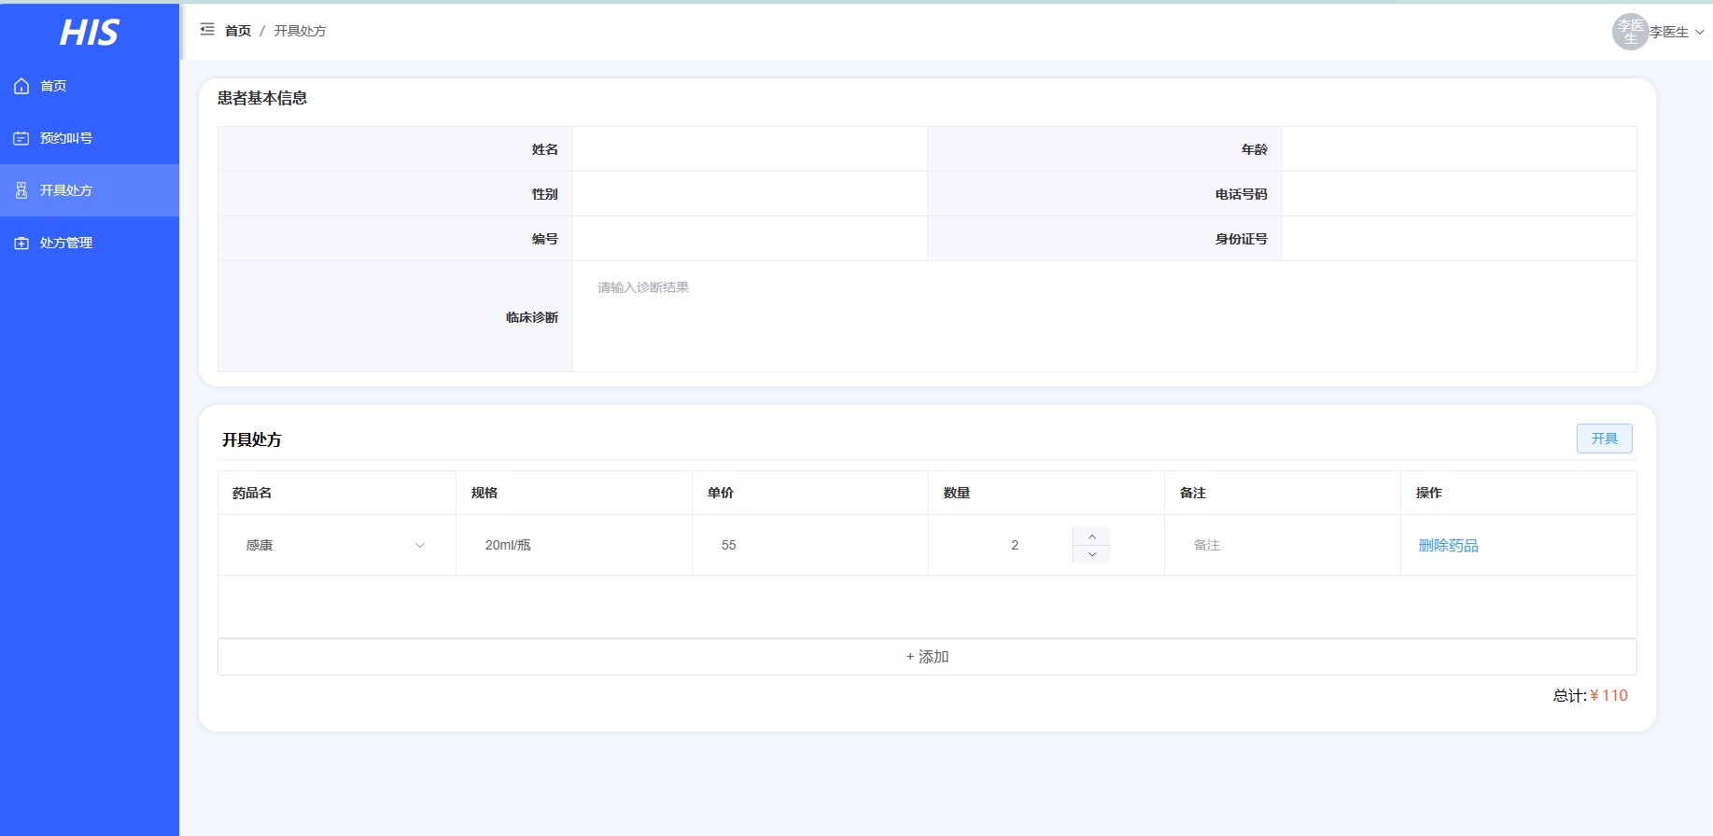Click the 李医生 avatar

(x=1630, y=32)
